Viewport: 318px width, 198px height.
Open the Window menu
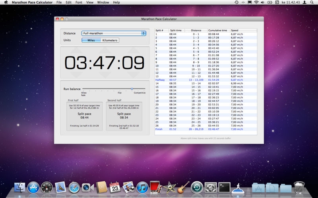coord(103,2)
